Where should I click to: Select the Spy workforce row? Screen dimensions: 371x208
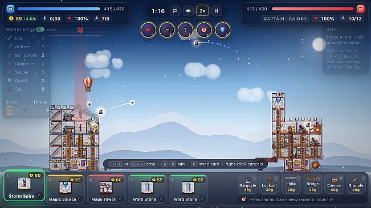pyautogui.click(x=26, y=89)
